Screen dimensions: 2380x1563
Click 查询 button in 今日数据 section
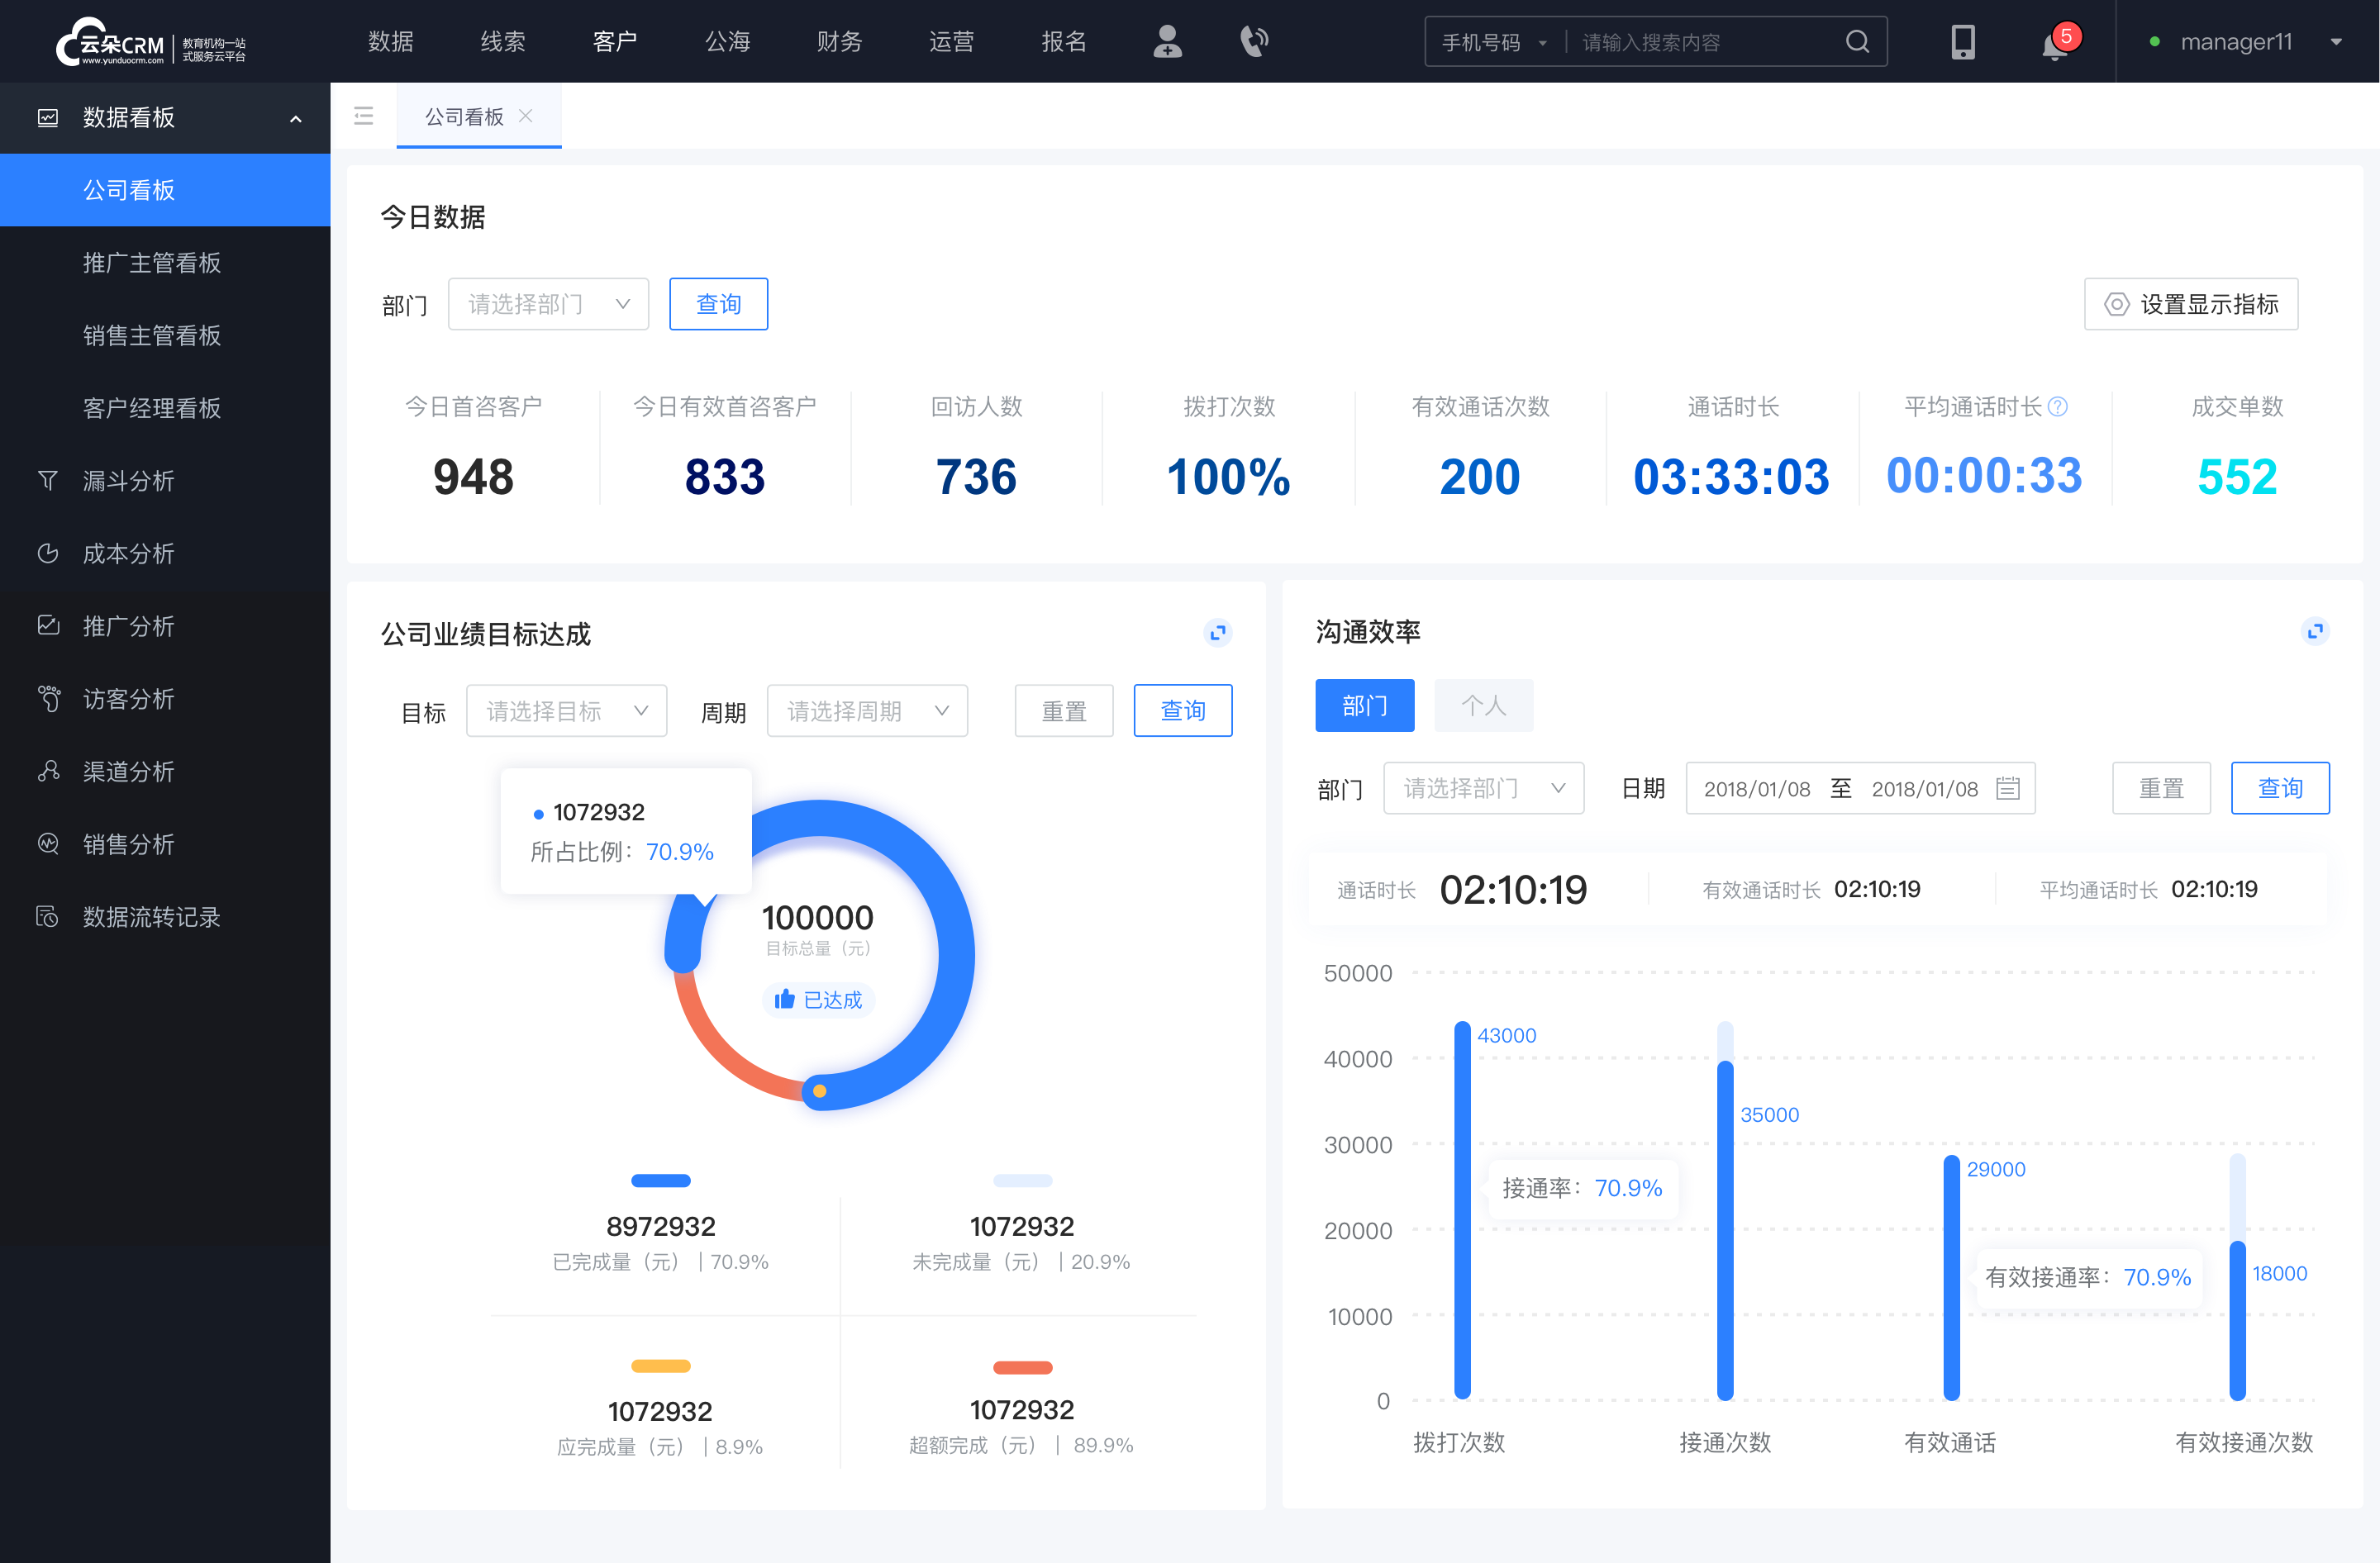click(x=719, y=302)
